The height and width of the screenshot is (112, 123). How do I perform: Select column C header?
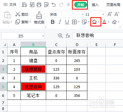tap(56, 45)
